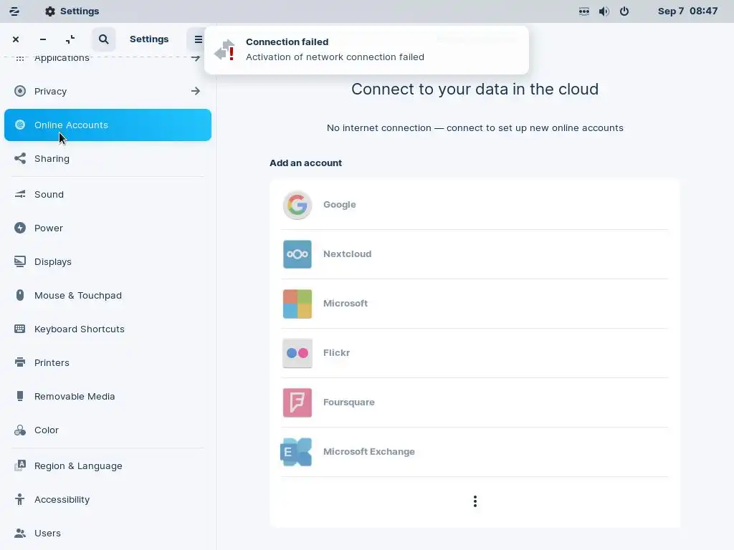Screen dimensions: 734x550
Task: Select the Accessibility label in sidebar
Action: (x=62, y=499)
